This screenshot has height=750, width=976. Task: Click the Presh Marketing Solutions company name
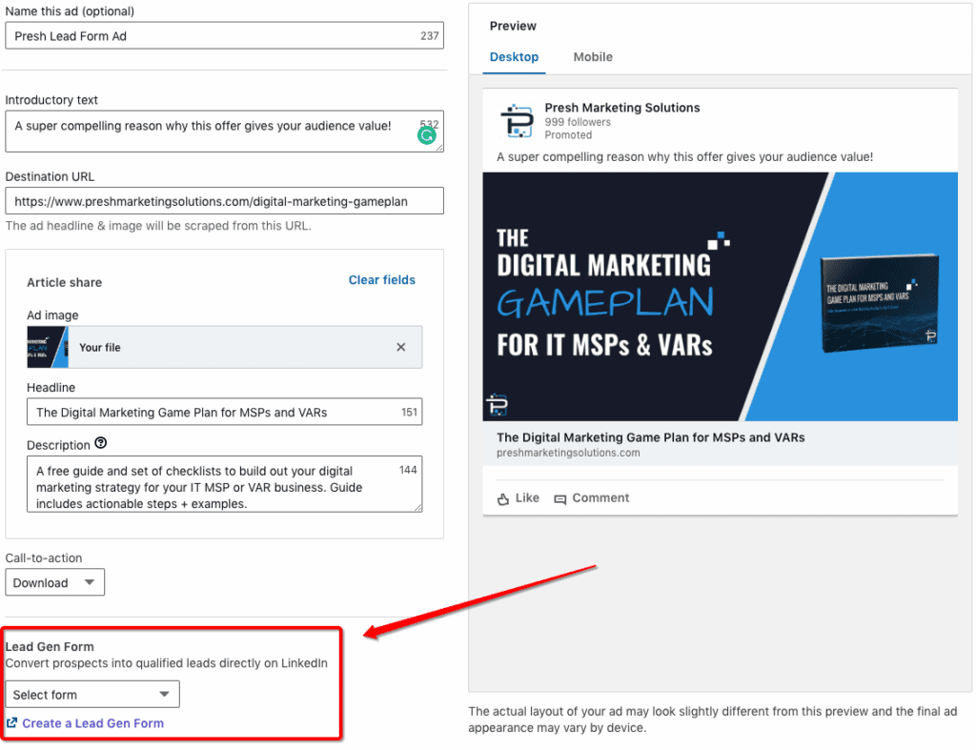621,108
